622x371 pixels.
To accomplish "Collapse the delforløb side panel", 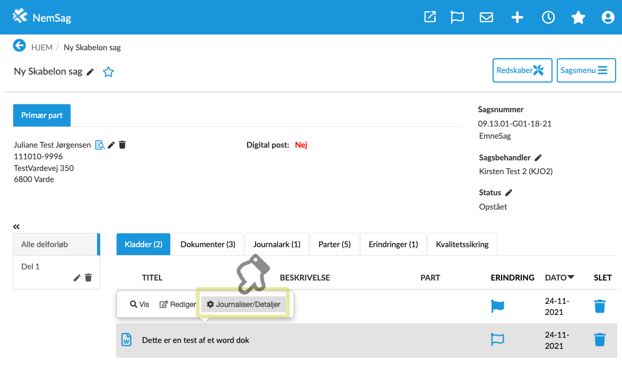I will (x=16, y=227).
